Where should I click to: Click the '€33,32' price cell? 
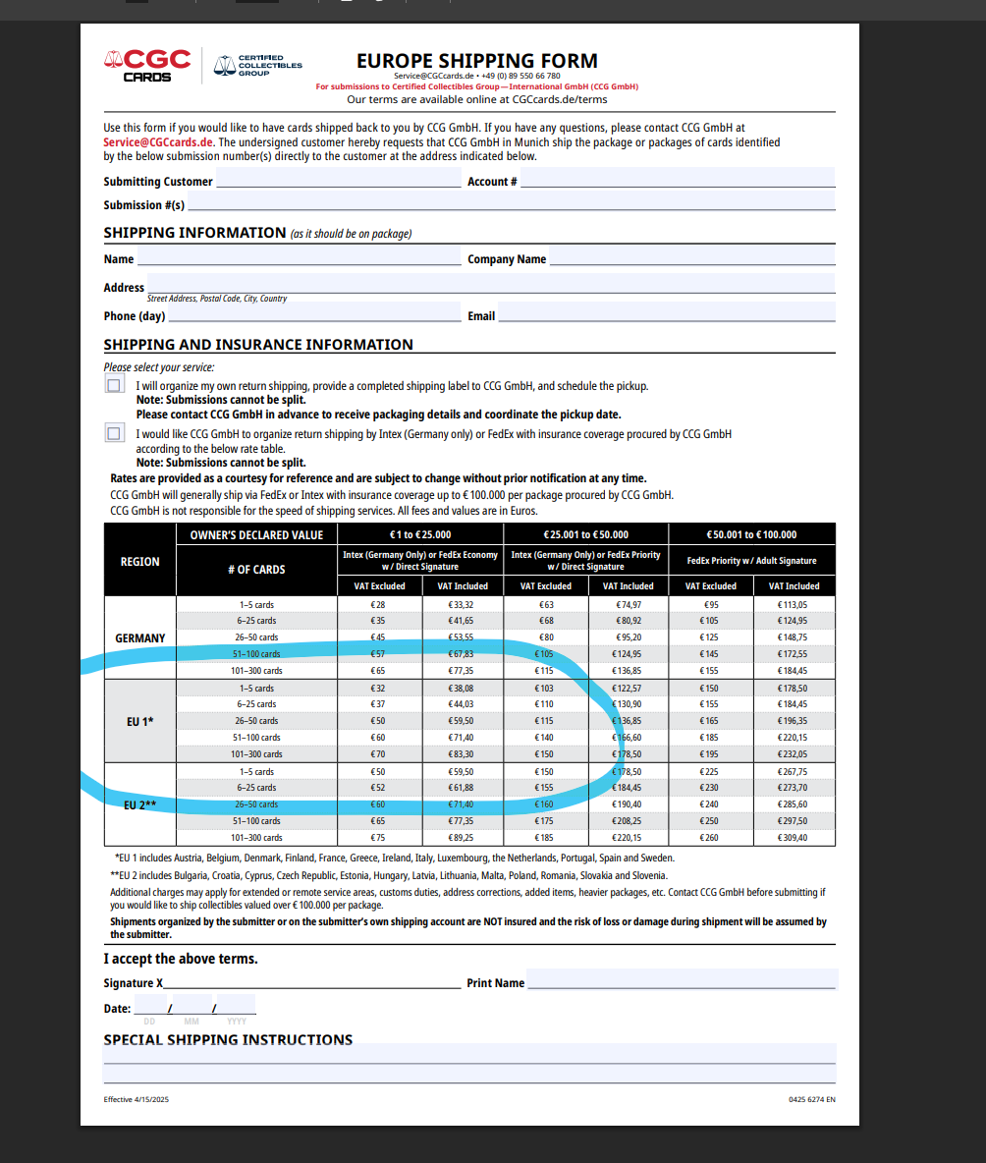pos(461,604)
